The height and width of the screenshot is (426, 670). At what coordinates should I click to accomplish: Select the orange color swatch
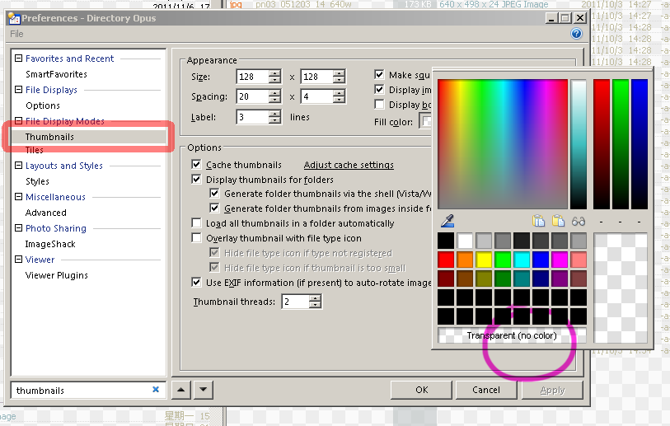click(x=465, y=260)
